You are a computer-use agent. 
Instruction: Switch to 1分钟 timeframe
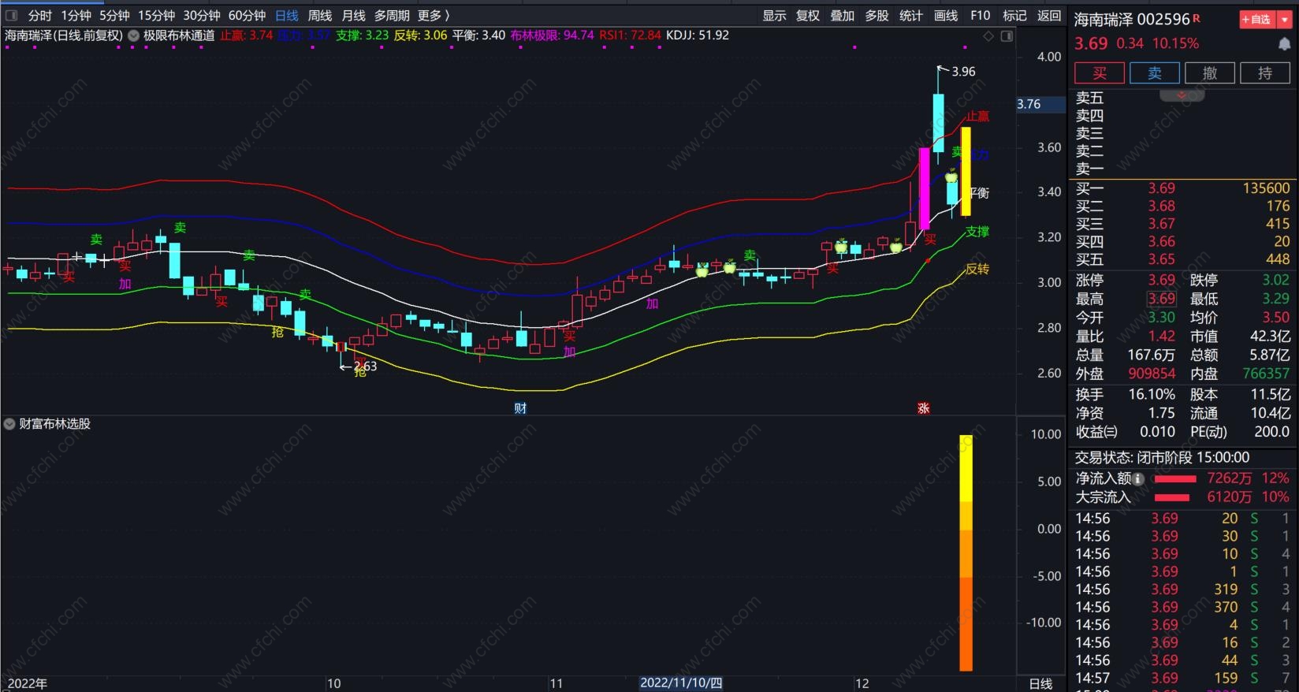76,15
